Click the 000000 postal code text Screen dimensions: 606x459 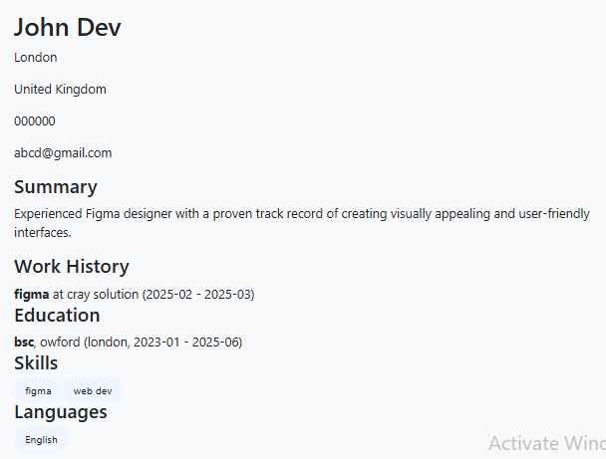coord(35,121)
